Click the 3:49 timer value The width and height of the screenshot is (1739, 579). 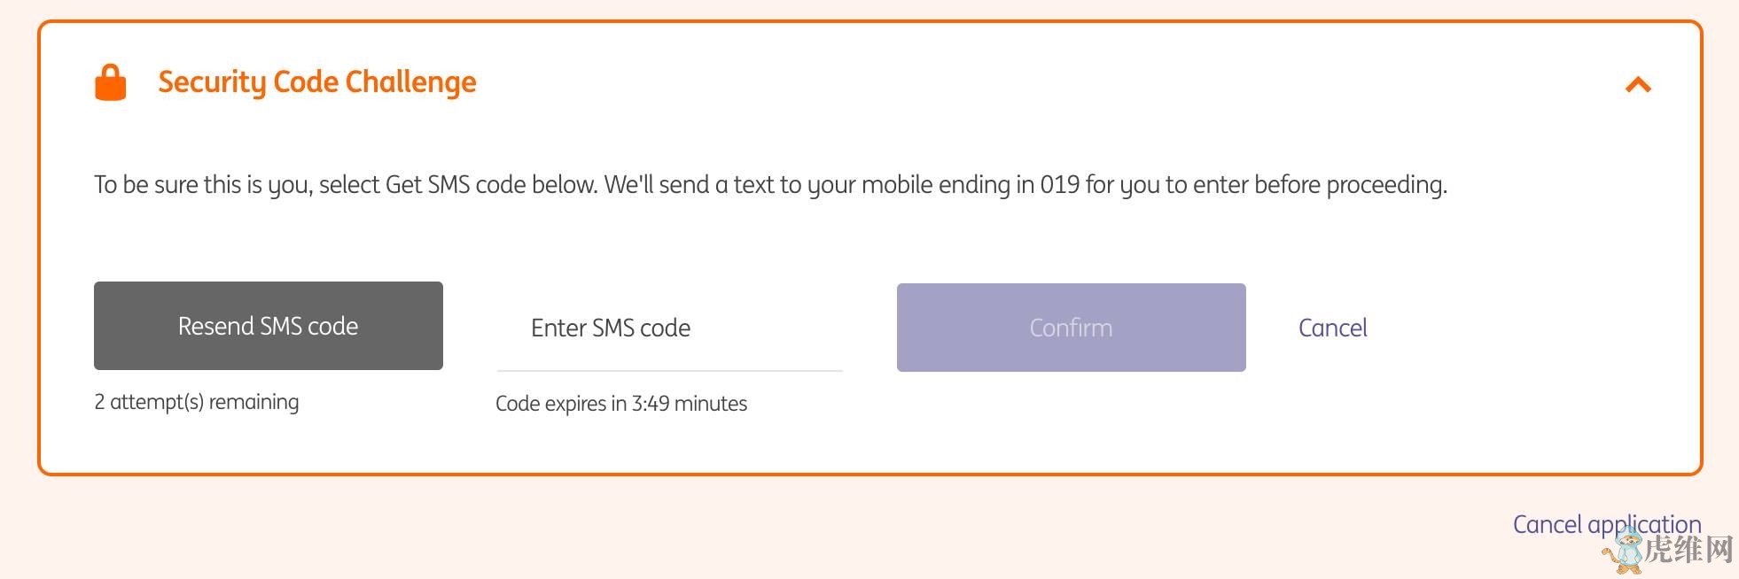(651, 404)
